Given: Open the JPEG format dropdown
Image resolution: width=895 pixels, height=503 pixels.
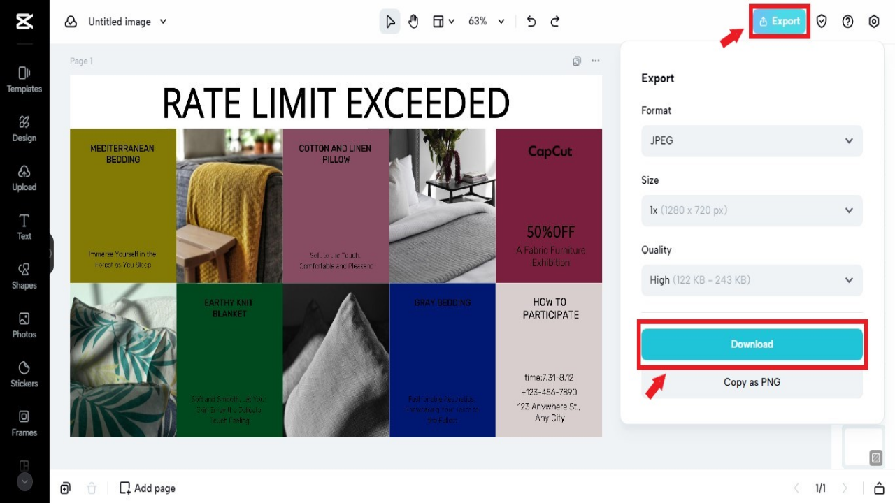Looking at the screenshot, I should click(x=752, y=140).
